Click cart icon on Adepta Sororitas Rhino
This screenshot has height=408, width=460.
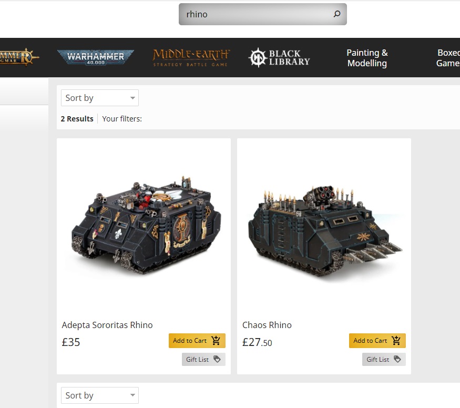pos(216,341)
